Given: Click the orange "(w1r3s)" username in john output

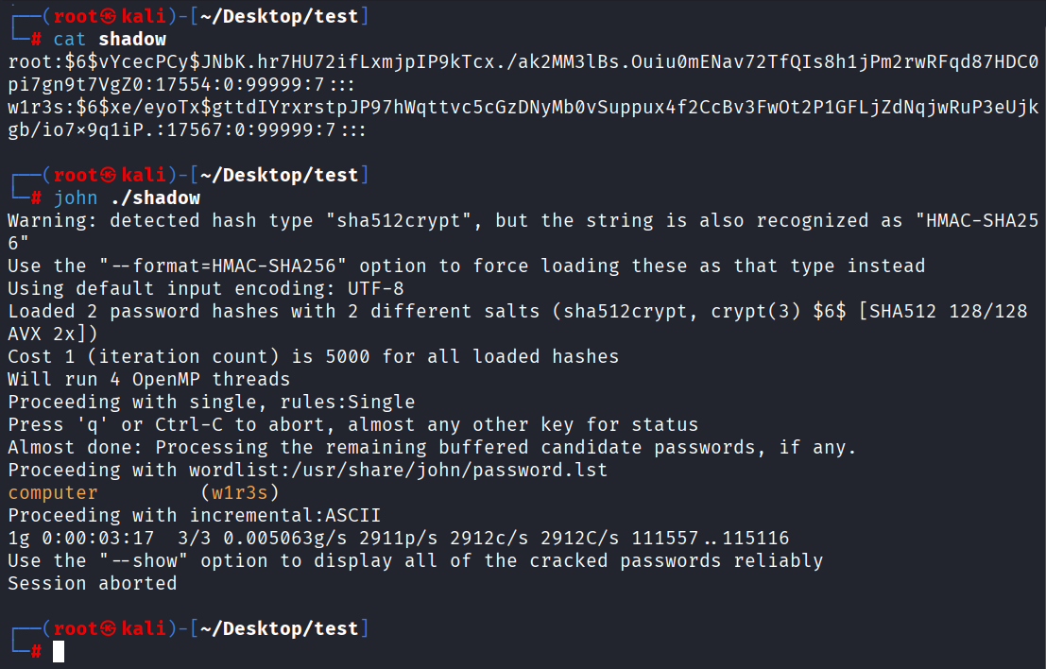Looking at the screenshot, I should [241, 492].
